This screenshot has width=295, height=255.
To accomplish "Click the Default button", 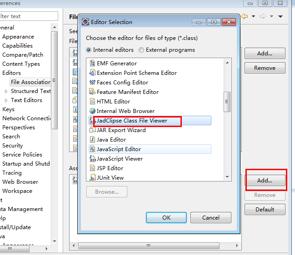I will (265, 209).
